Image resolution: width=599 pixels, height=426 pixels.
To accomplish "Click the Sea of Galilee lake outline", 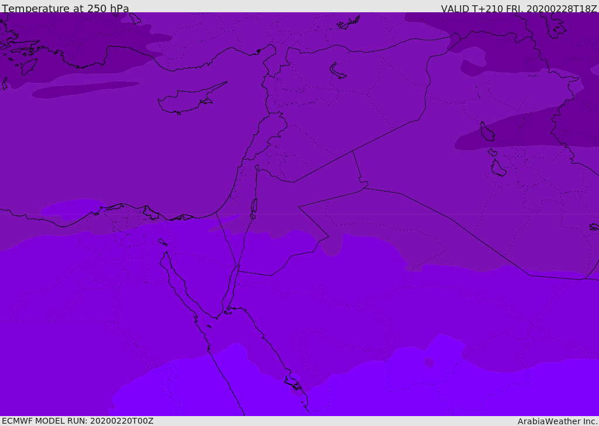I will (x=257, y=168).
